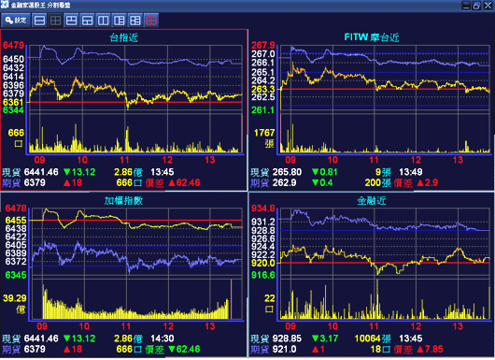
Task: Click the 台指近 yellow price line chart
Action: coord(135,92)
